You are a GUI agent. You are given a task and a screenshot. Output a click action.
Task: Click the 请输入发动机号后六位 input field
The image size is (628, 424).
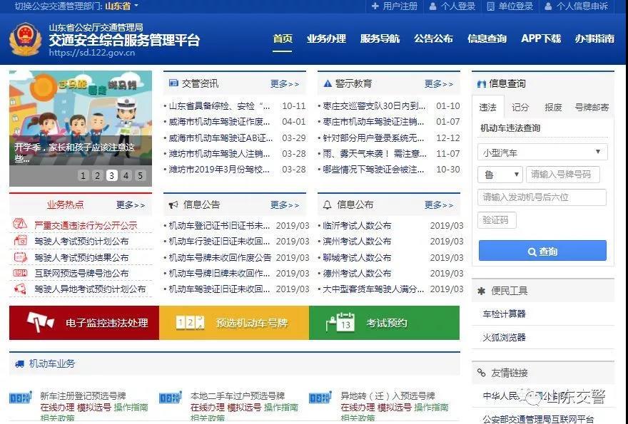pyautogui.click(x=542, y=197)
